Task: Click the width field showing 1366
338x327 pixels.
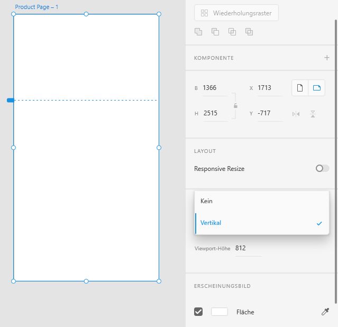Action: (x=215, y=88)
